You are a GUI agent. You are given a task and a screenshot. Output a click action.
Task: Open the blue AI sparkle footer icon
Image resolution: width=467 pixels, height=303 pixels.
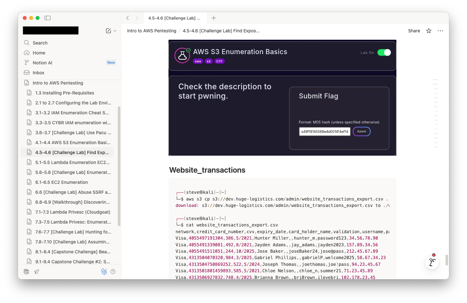tap(104, 272)
